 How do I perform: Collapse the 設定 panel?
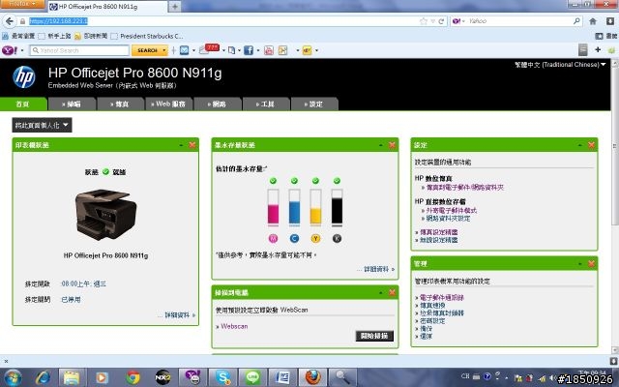[x=580, y=145]
